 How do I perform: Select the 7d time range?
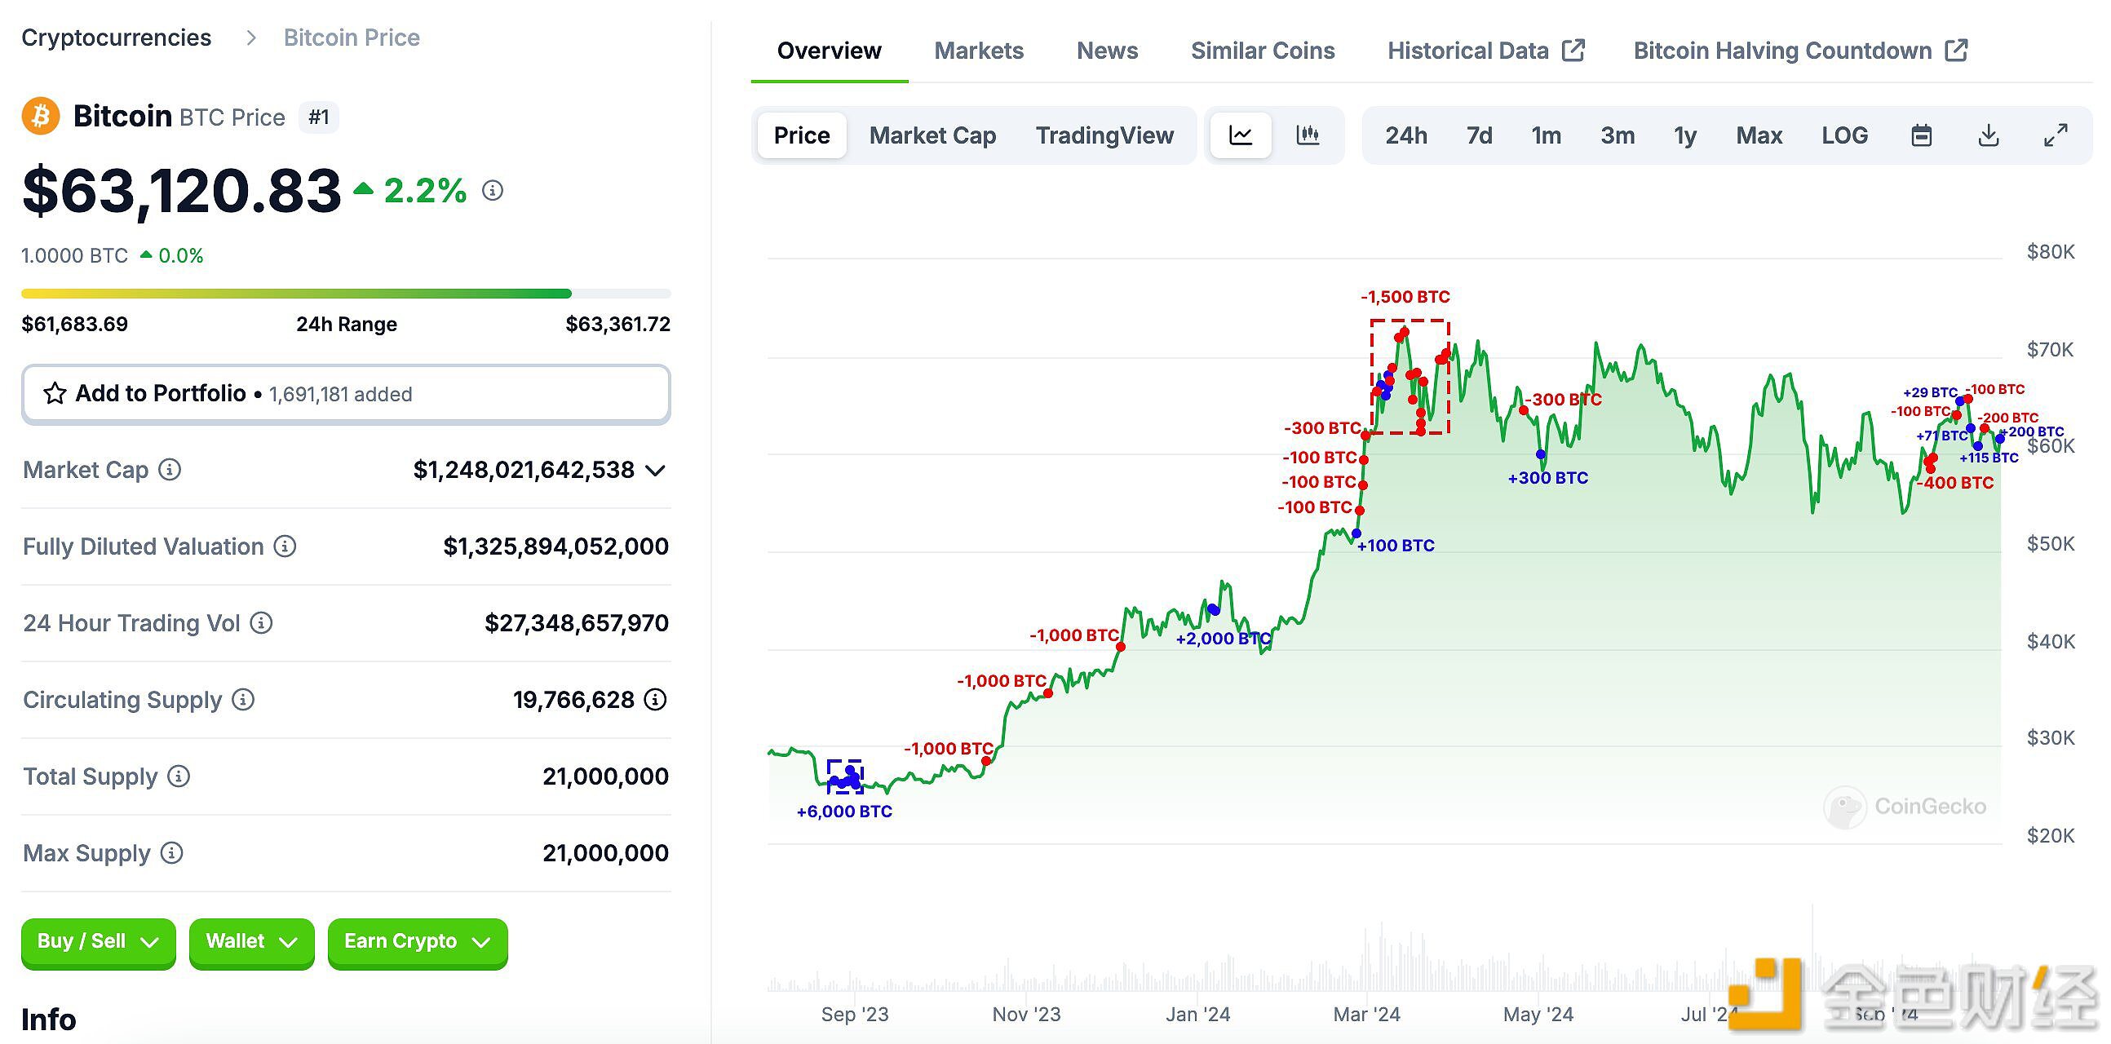1479,135
